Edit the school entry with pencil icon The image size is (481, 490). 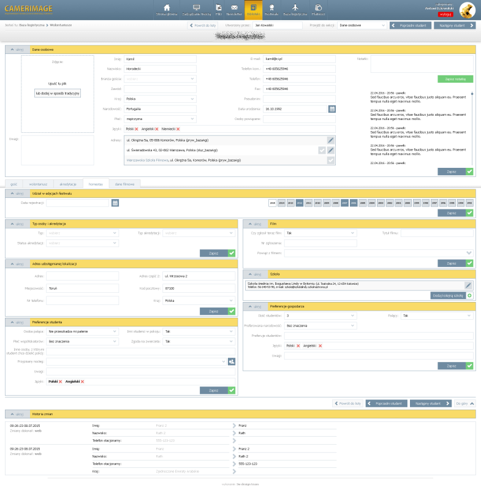[468, 285]
